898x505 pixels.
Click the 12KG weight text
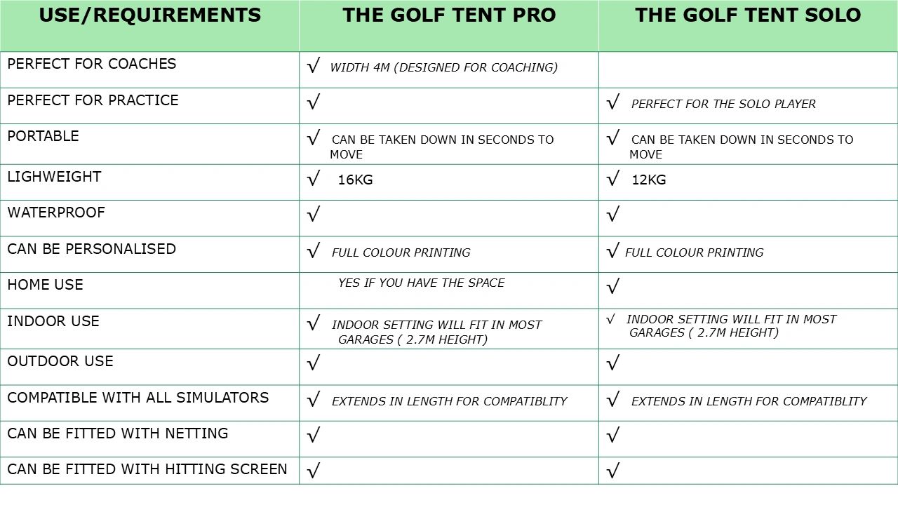click(x=648, y=180)
